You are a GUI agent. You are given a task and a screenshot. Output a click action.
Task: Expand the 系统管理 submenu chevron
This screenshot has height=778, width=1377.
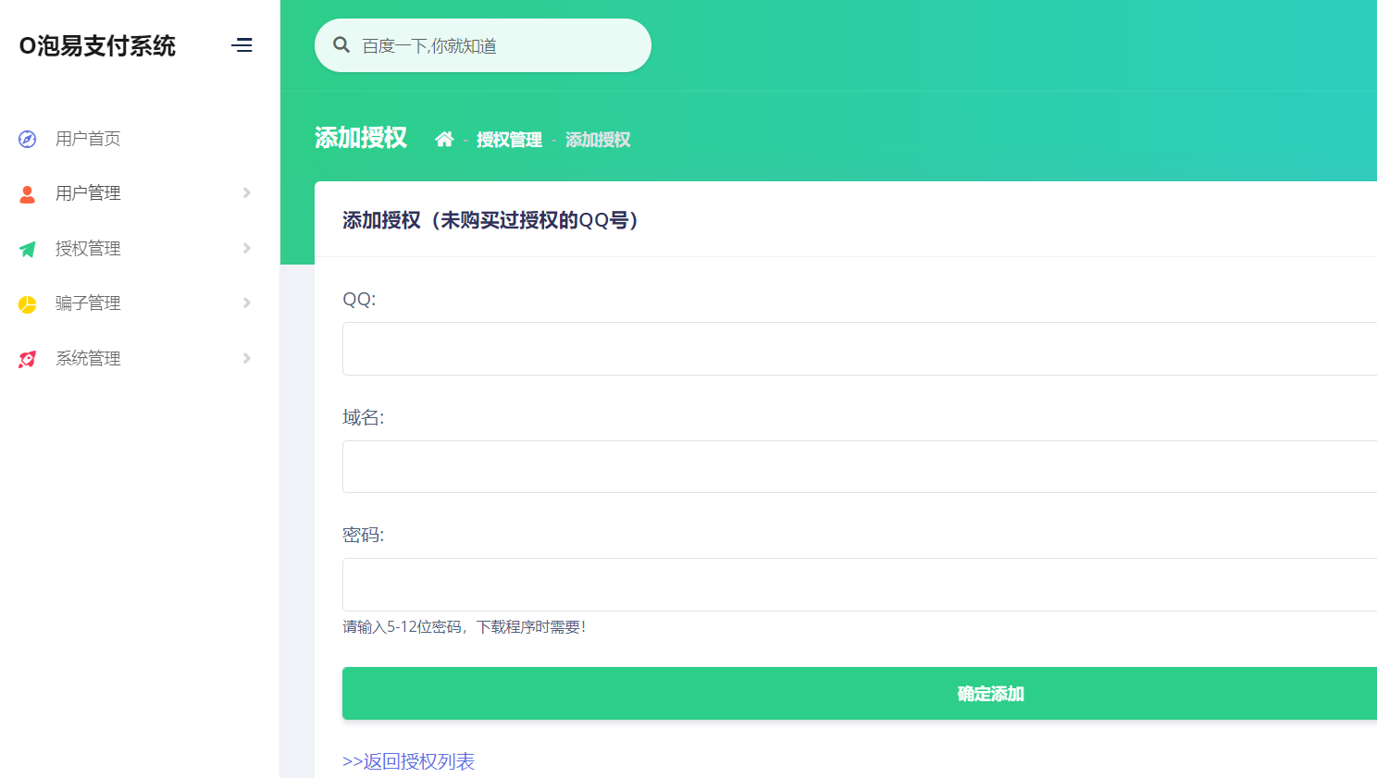click(x=245, y=358)
